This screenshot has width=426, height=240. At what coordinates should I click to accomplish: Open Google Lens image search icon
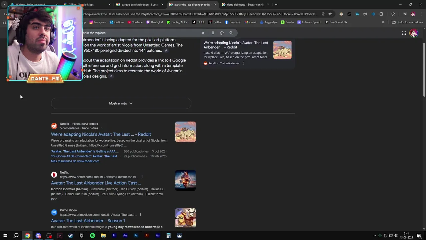point(222,33)
